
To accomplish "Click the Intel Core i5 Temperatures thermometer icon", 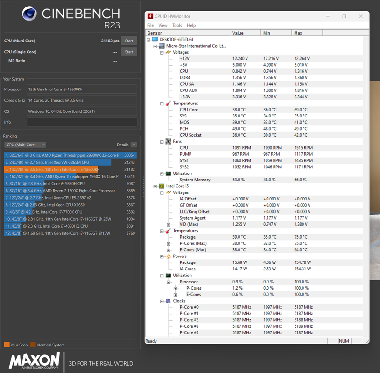I will (168, 231).
